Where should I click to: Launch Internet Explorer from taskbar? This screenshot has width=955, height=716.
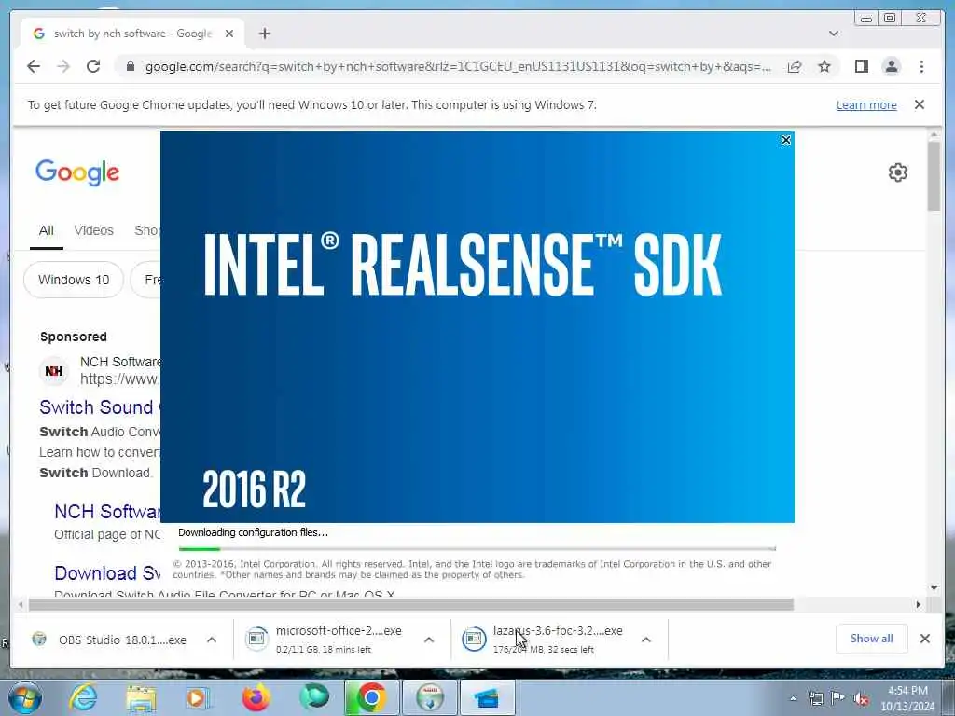click(x=83, y=697)
